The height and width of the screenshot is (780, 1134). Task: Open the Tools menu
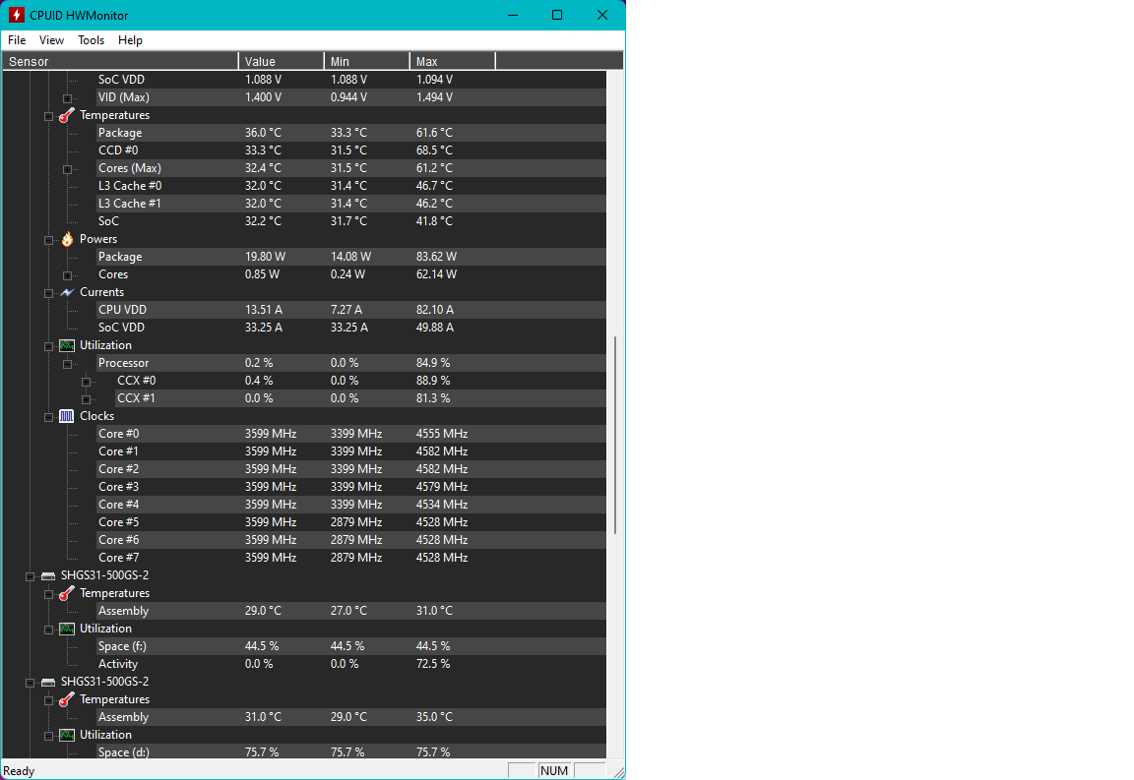click(x=92, y=40)
